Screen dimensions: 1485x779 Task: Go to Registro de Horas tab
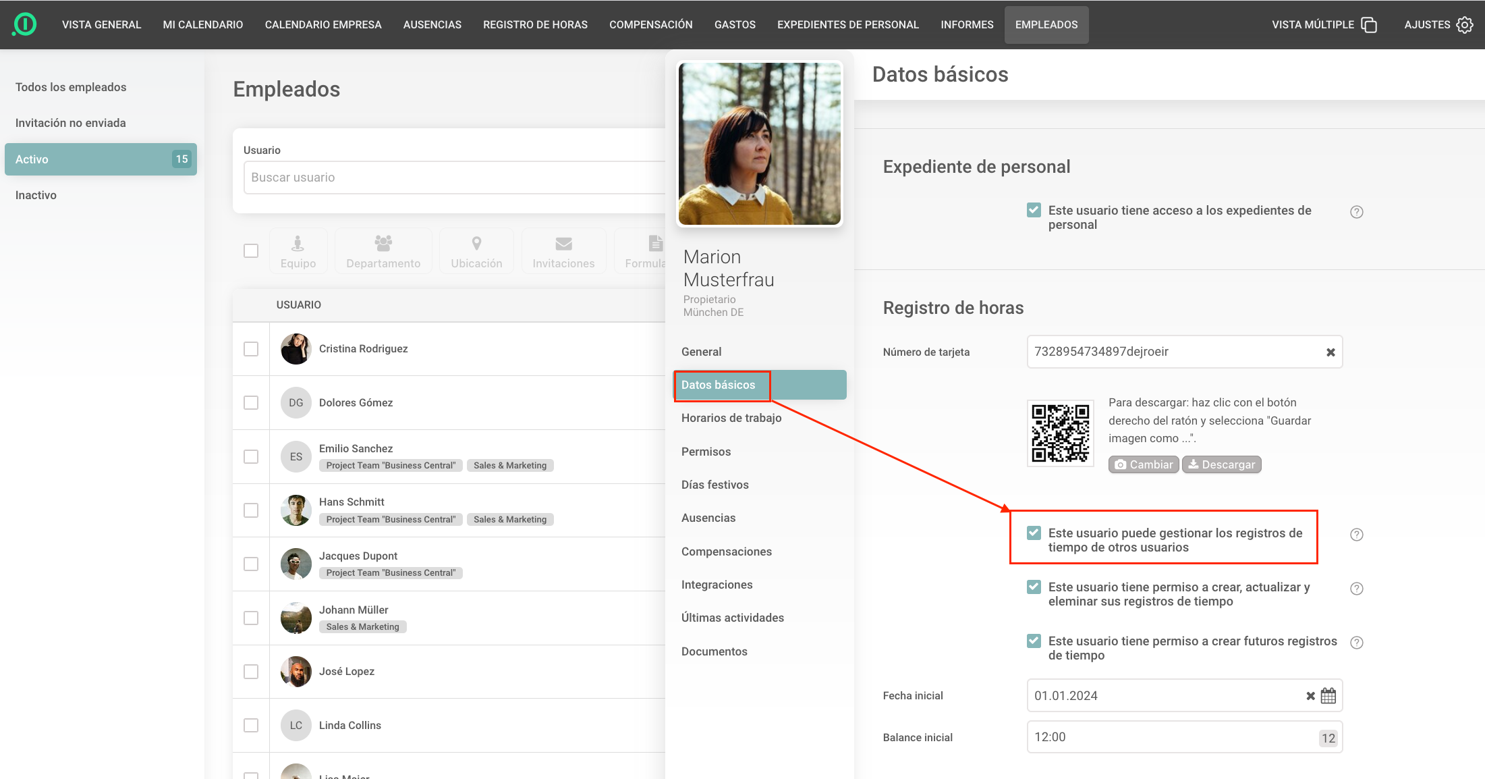coord(535,25)
